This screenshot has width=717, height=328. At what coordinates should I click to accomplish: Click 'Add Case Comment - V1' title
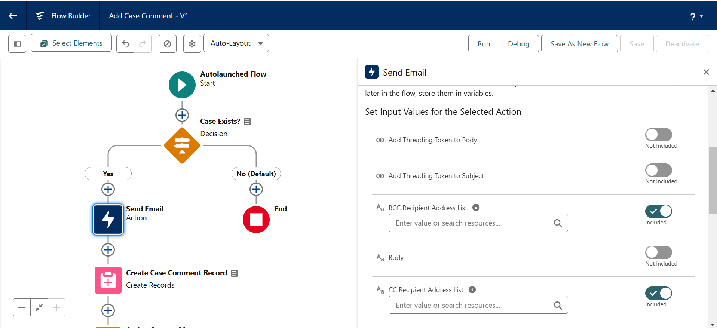point(148,16)
